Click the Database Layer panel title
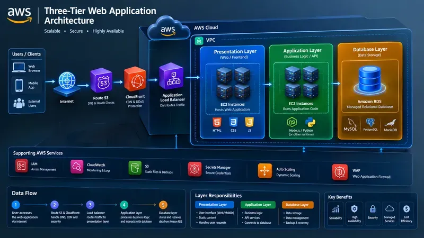Viewport: 424px width, 238px height. click(x=370, y=49)
